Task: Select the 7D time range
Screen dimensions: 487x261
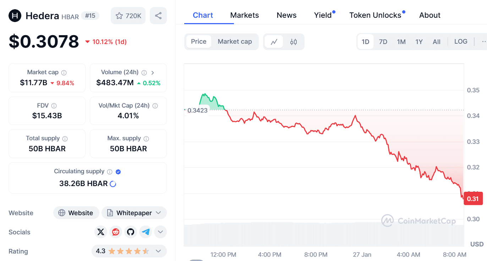Action: pos(383,42)
